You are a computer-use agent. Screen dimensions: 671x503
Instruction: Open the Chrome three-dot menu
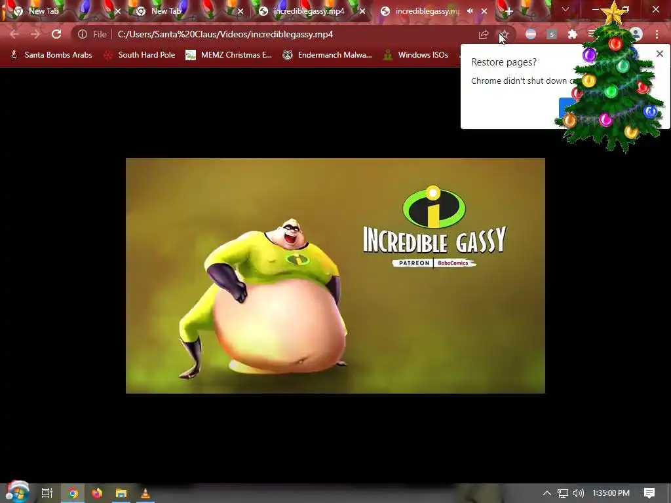[x=657, y=34]
